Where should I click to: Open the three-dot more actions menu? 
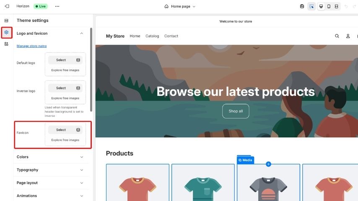(57, 6)
